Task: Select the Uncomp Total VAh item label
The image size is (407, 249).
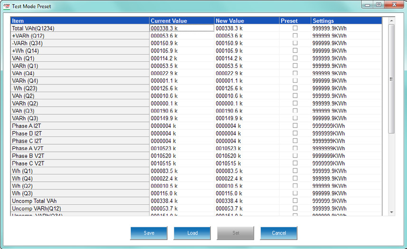Action: [80, 201]
